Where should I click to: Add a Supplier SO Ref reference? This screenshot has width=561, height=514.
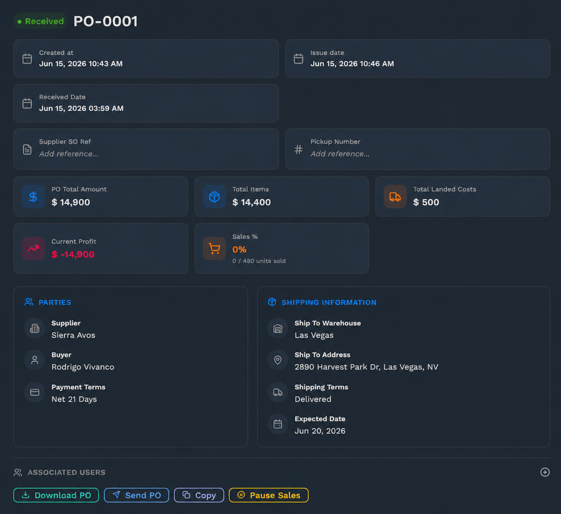coord(69,154)
